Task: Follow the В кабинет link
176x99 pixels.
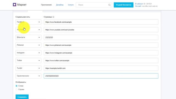Action: click(139, 4)
